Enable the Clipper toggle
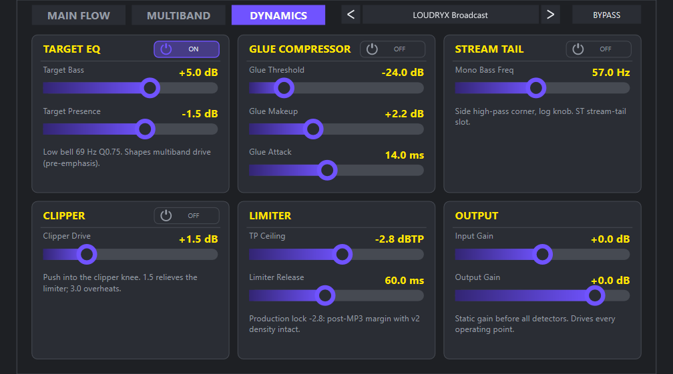673x374 pixels. pyautogui.click(x=187, y=215)
